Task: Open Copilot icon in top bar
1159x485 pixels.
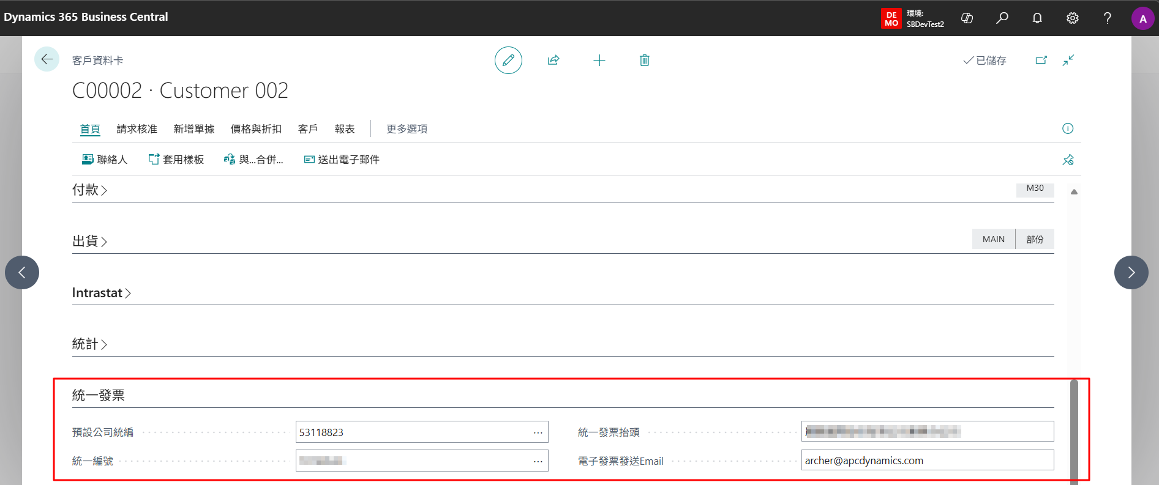Action: tap(967, 18)
